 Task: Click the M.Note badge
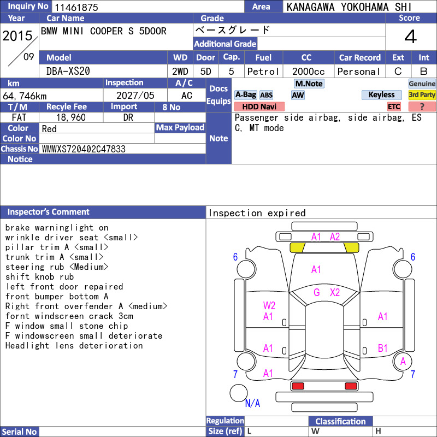tap(309, 84)
